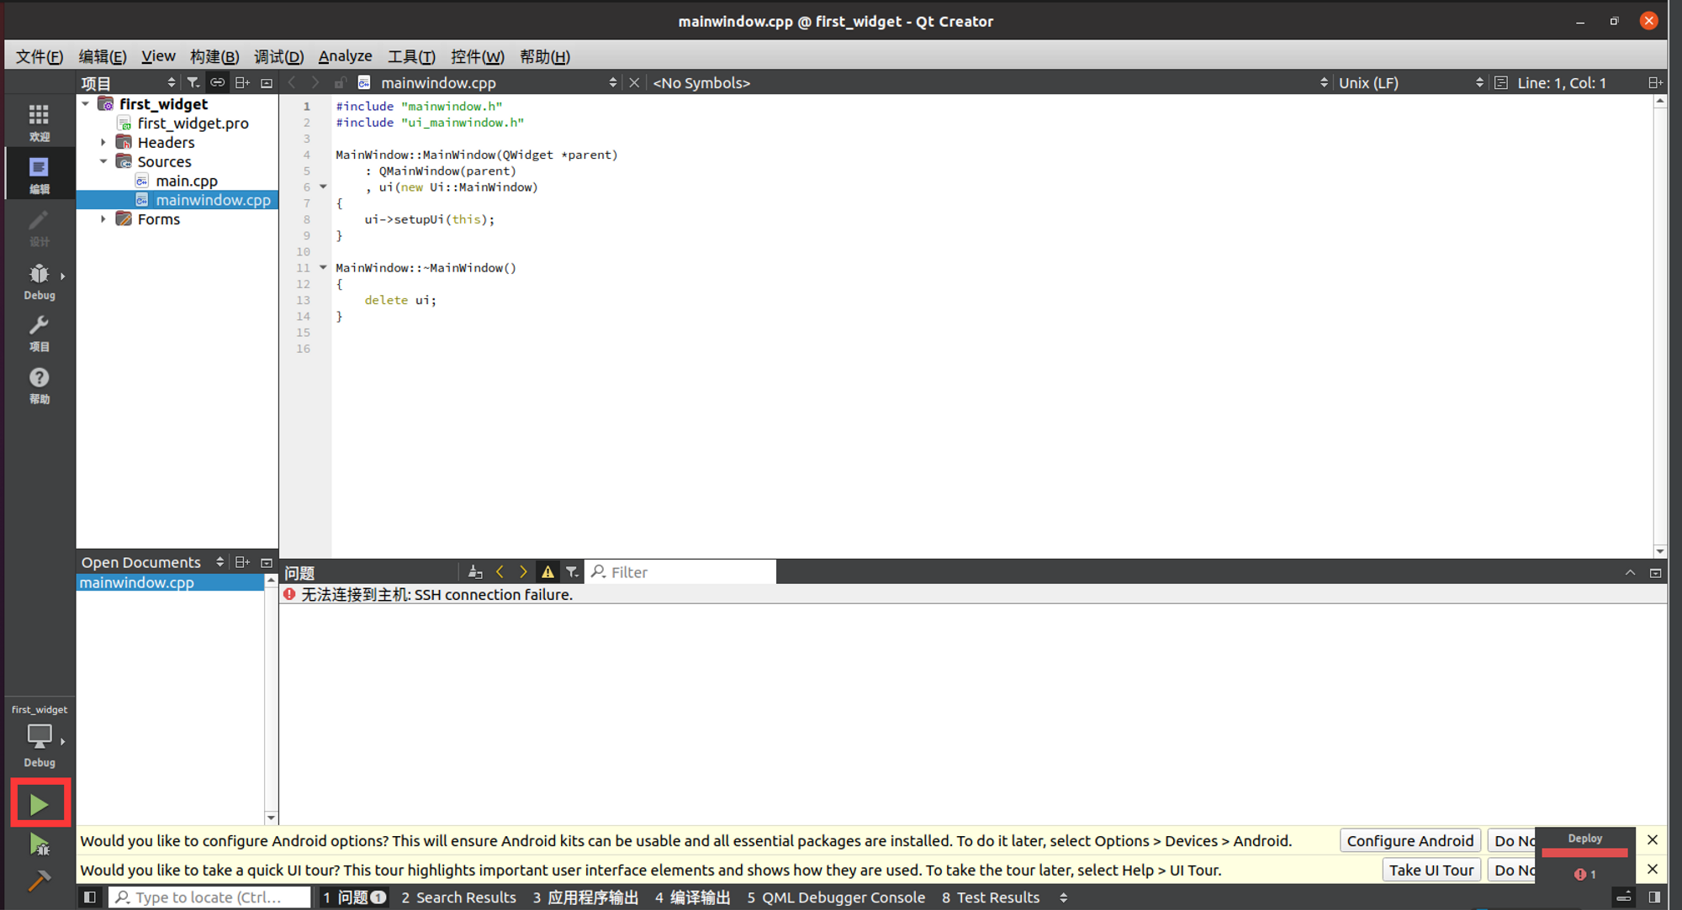This screenshot has height=910, width=1682.
Task: Open Help mode question mark icon
Action: click(x=39, y=386)
